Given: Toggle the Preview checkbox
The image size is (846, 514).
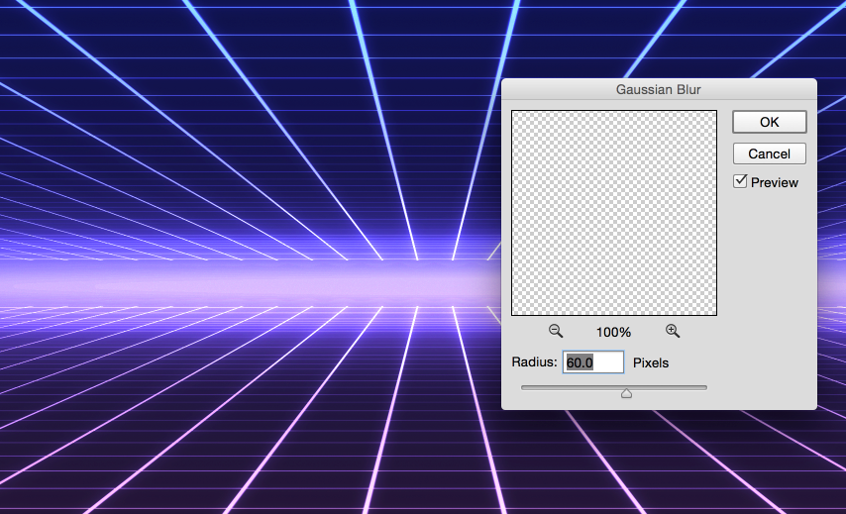Looking at the screenshot, I should coord(740,181).
